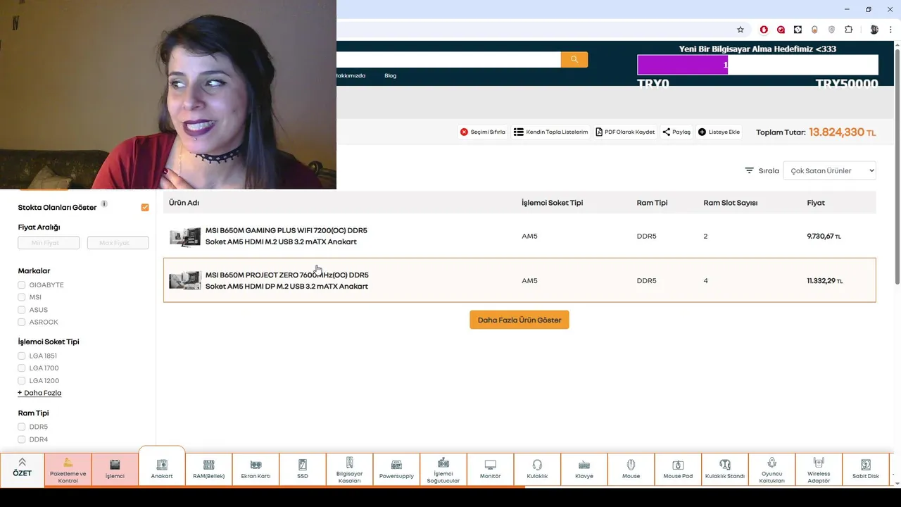Click the site search input field
This screenshot has width=901, height=507.
448,60
